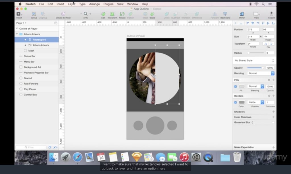Image resolution: width=291 pixels, height=174 pixels.
Task: Toggle the Border checkbox
Action: pos(236,102)
